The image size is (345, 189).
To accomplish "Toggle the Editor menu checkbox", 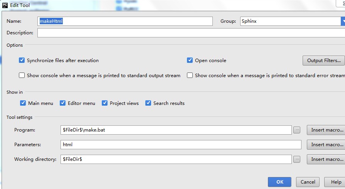I will point(62,103).
